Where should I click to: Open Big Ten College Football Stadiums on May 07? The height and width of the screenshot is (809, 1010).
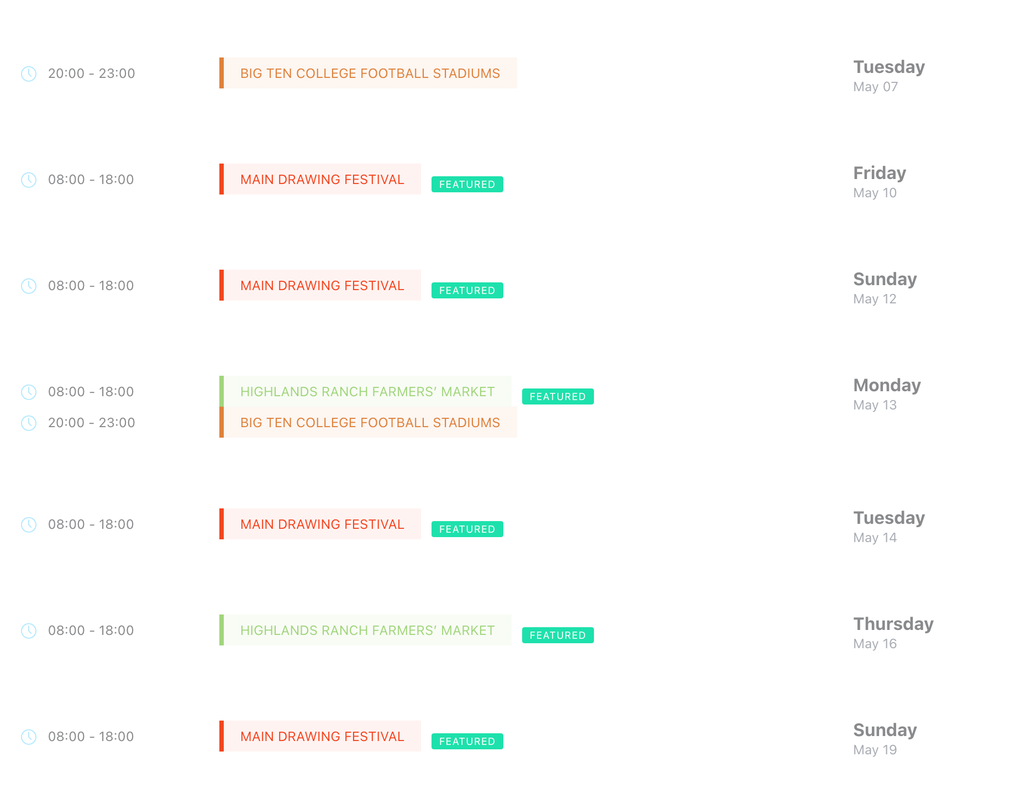[x=370, y=73]
